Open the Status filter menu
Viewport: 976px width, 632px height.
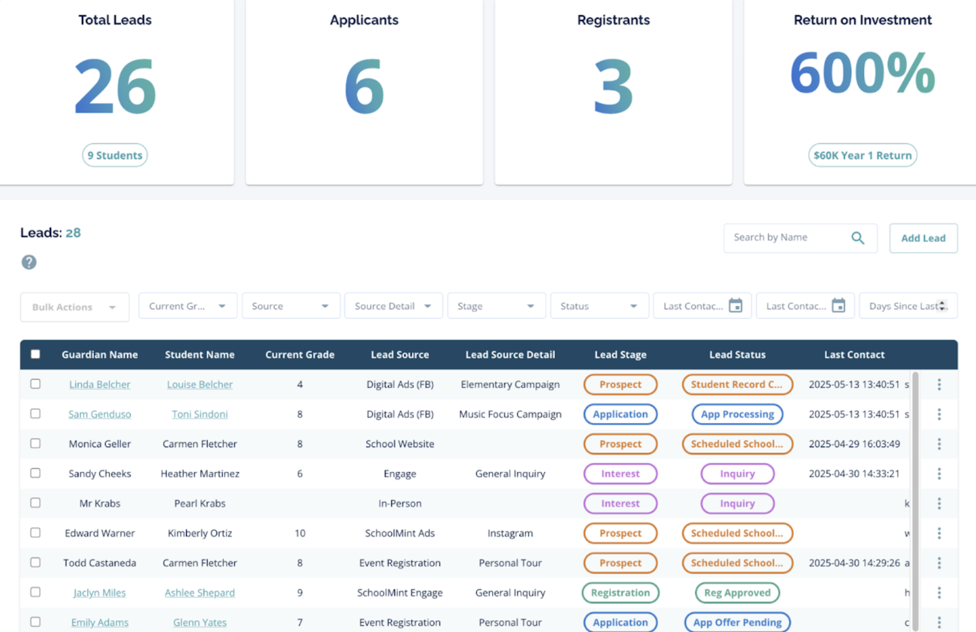point(599,305)
